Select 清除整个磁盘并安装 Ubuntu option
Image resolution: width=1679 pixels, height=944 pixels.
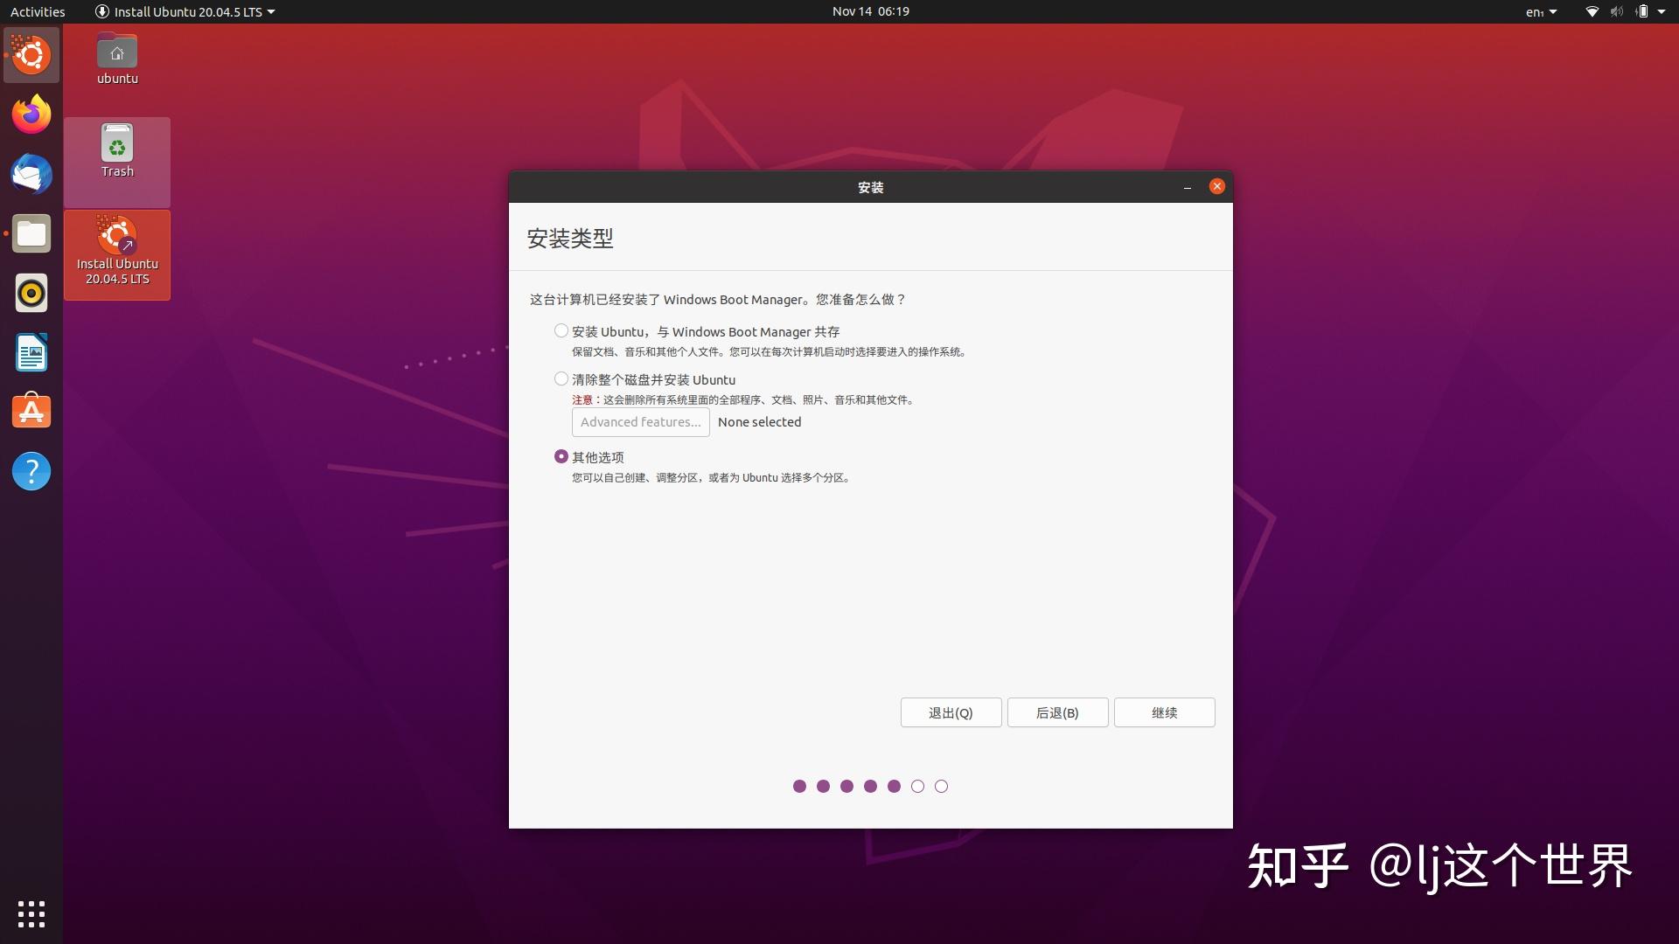pyautogui.click(x=561, y=378)
